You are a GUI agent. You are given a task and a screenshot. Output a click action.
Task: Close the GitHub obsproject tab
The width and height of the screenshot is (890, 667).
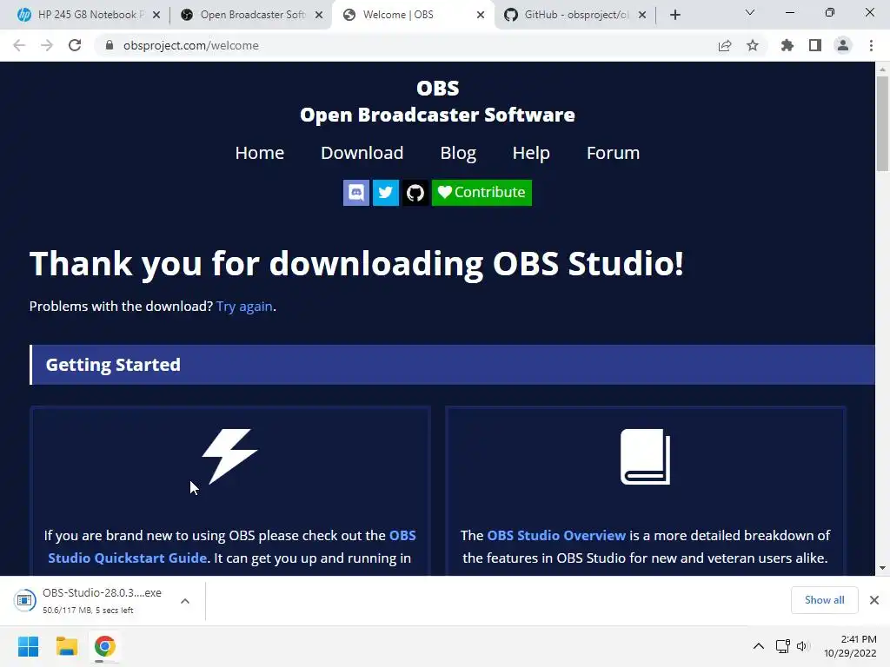pos(642,15)
